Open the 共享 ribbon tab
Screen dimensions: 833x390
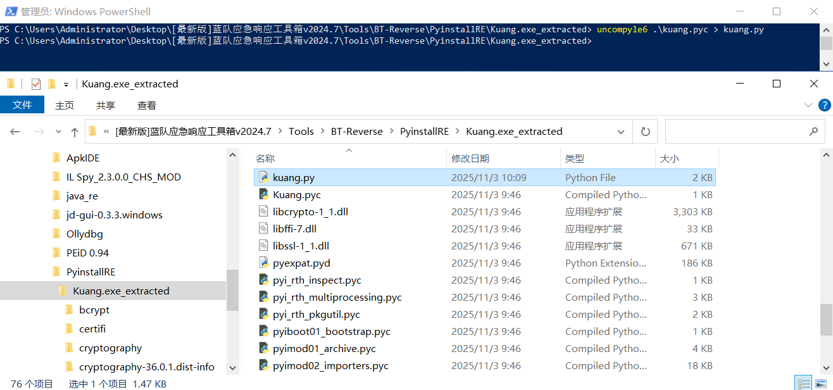[106, 106]
